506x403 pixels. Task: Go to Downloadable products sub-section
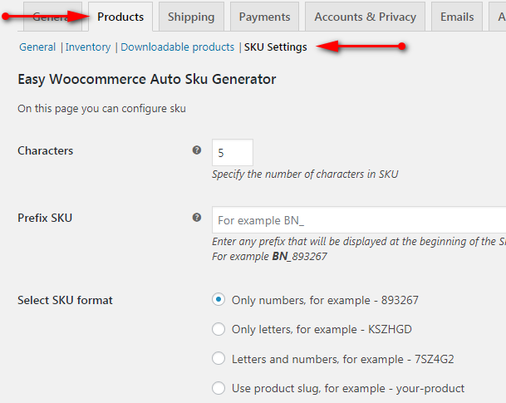coord(177,47)
